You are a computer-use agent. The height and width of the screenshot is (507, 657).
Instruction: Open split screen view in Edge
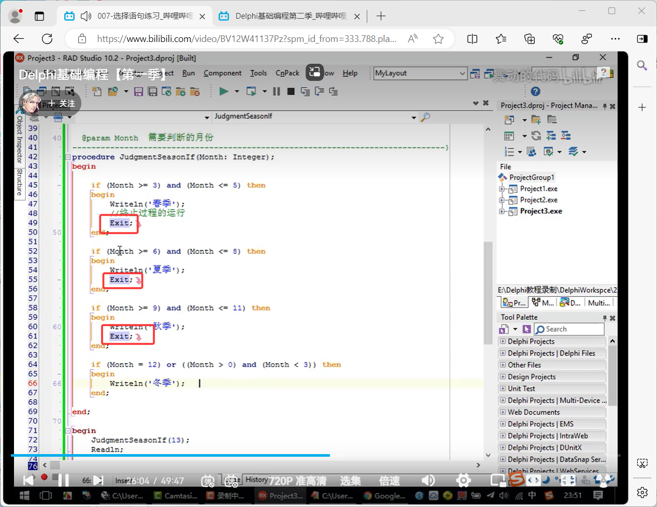click(472, 38)
